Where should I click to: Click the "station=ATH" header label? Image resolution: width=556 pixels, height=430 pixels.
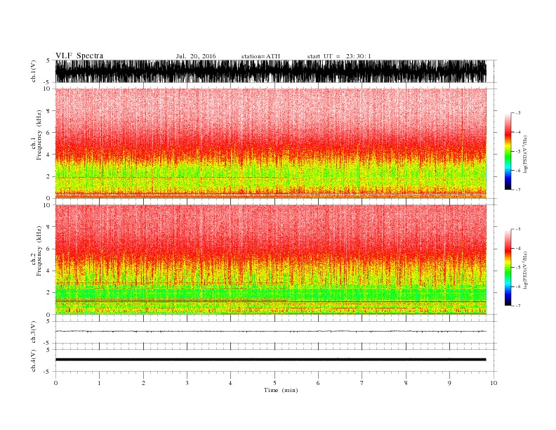(260, 56)
